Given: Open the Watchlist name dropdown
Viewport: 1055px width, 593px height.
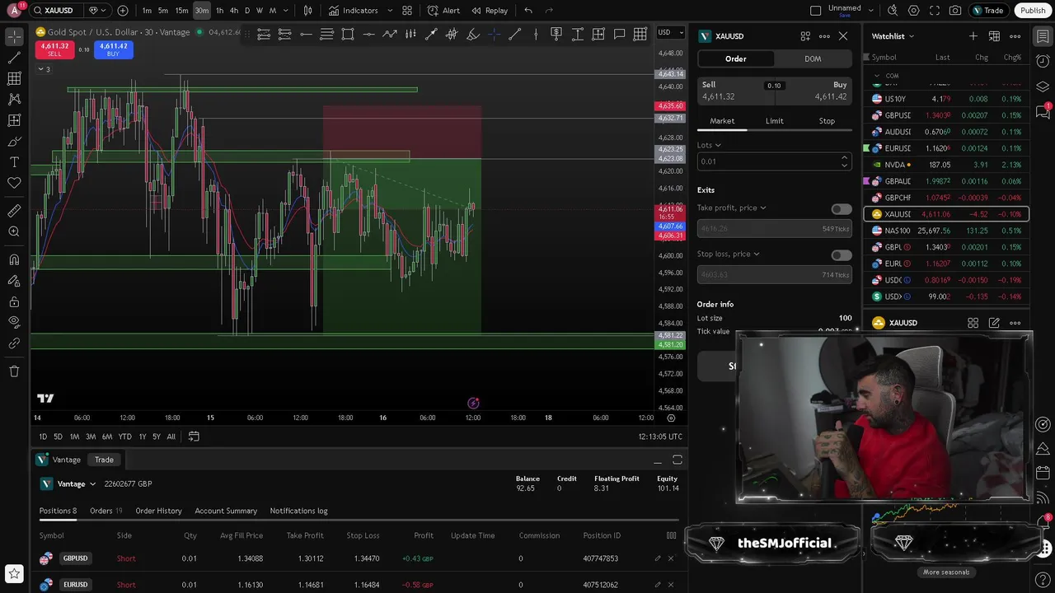Looking at the screenshot, I should coord(893,36).
